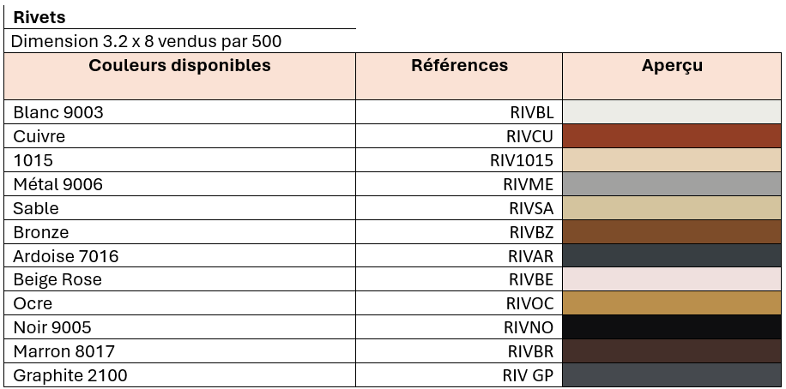This screenshot has height=389, width=786.
Task: Select the Blanc 9003 preview swatch
Action: [x=672, y=112]
